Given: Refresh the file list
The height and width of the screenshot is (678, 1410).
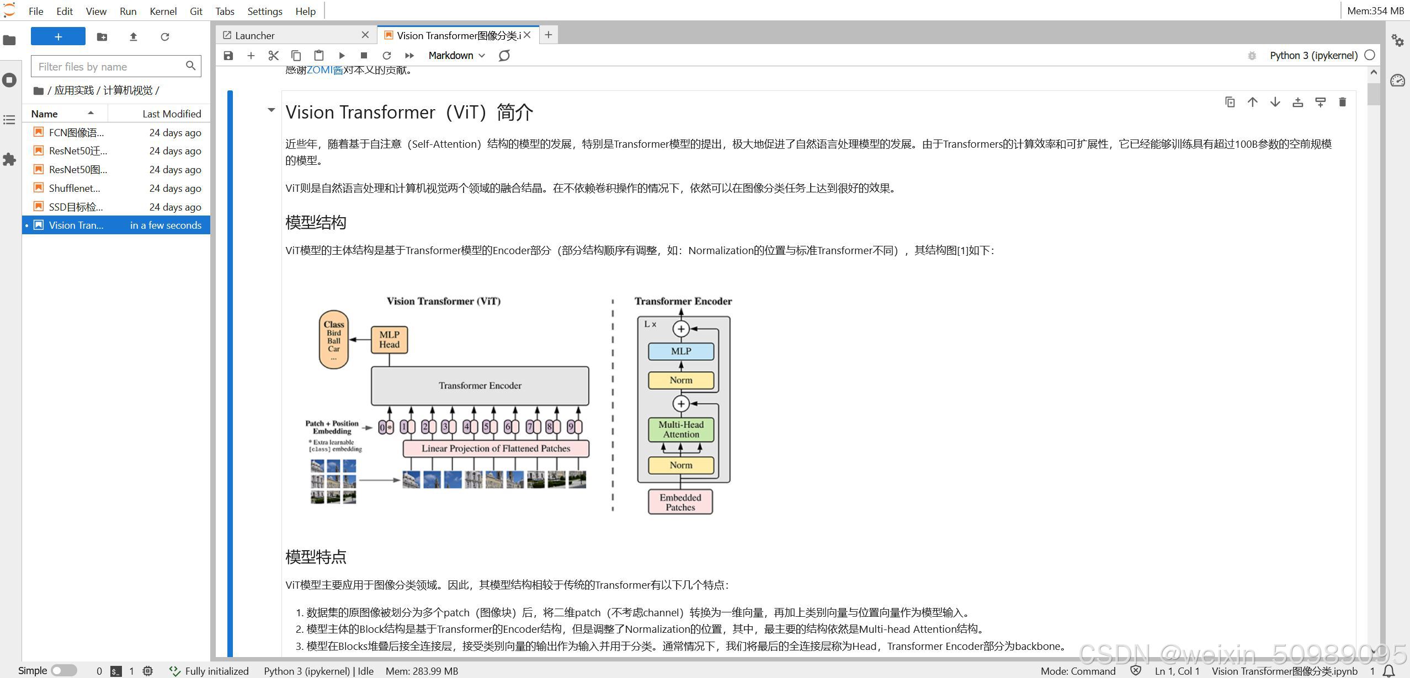Looking at the screenshot, I should 164,37.
